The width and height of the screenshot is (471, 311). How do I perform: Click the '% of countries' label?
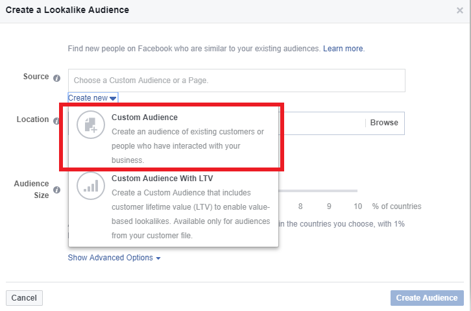396,206
